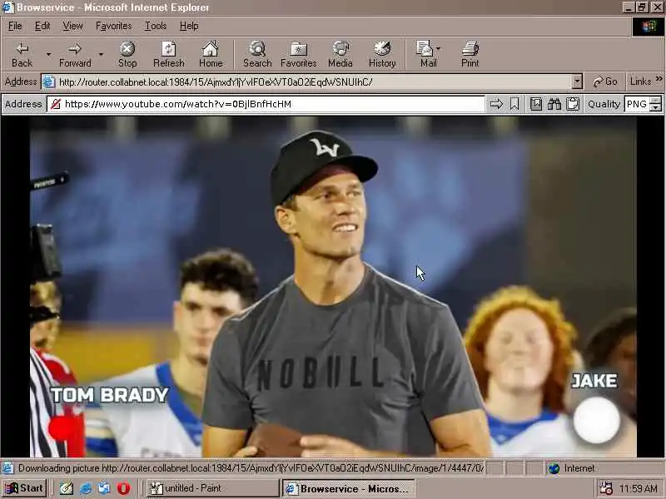The height and width of the screenshot is (499, 666).
Task: Click the Browservice go arrow icon
Action: 496,104
